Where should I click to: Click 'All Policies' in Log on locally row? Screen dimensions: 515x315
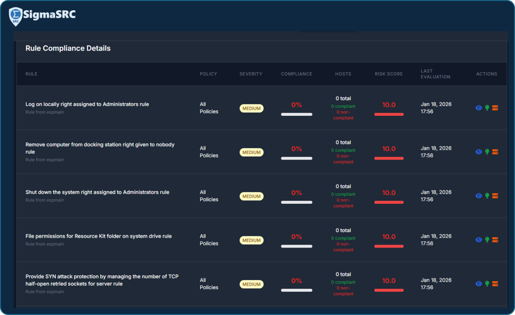[209, 108]
